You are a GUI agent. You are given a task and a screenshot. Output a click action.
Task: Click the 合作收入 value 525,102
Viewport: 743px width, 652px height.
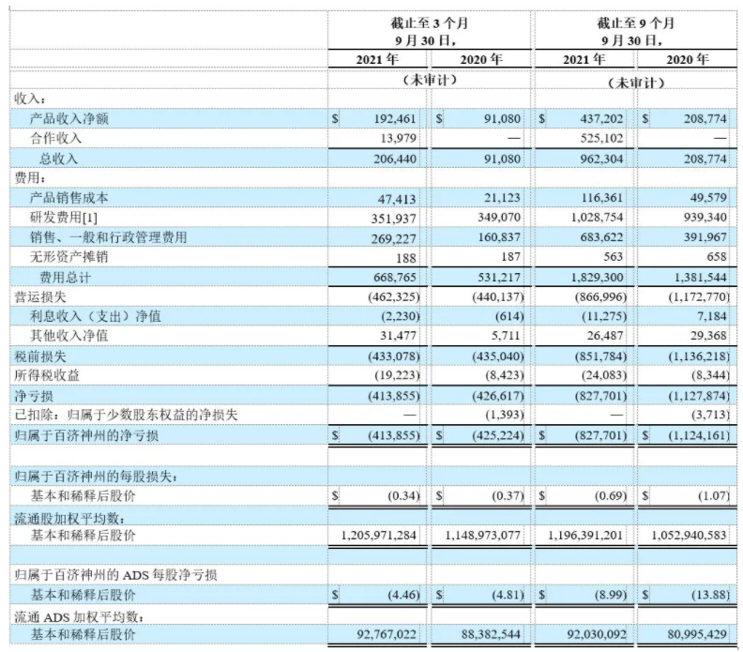click(x=601, y=138)
